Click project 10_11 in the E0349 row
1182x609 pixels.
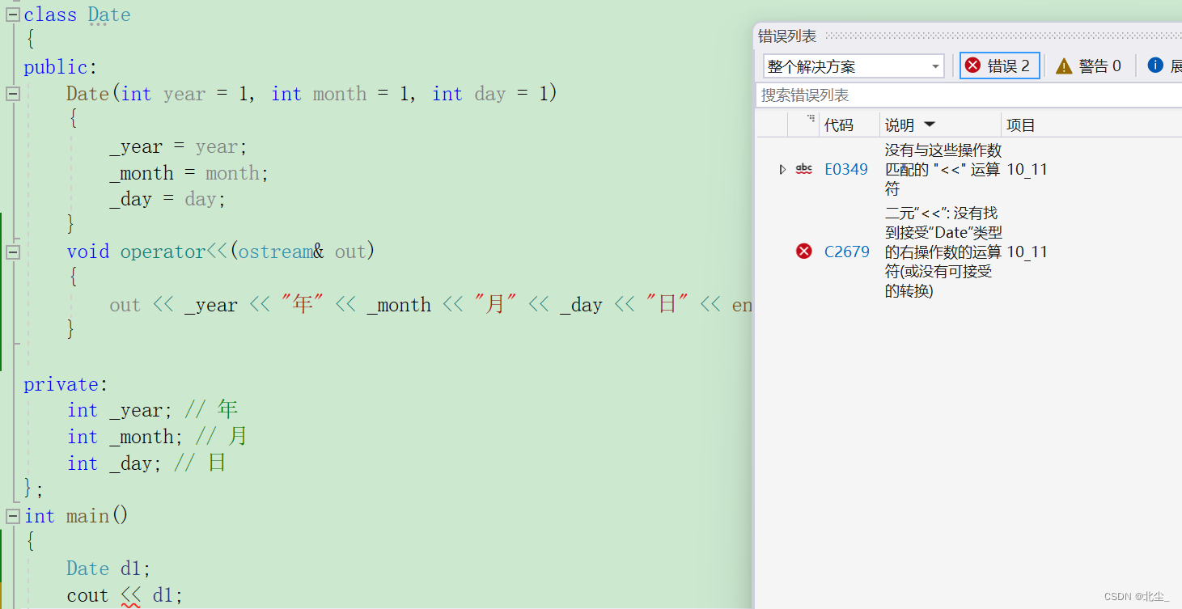[1027, 169]
